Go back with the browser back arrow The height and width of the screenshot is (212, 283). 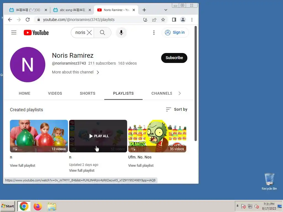point(10,20)
